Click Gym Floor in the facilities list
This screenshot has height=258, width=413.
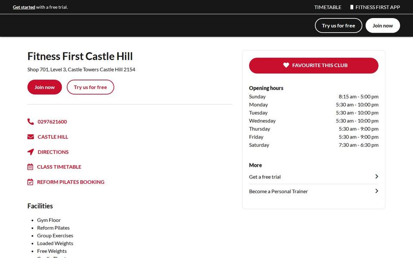pos(49,220)
